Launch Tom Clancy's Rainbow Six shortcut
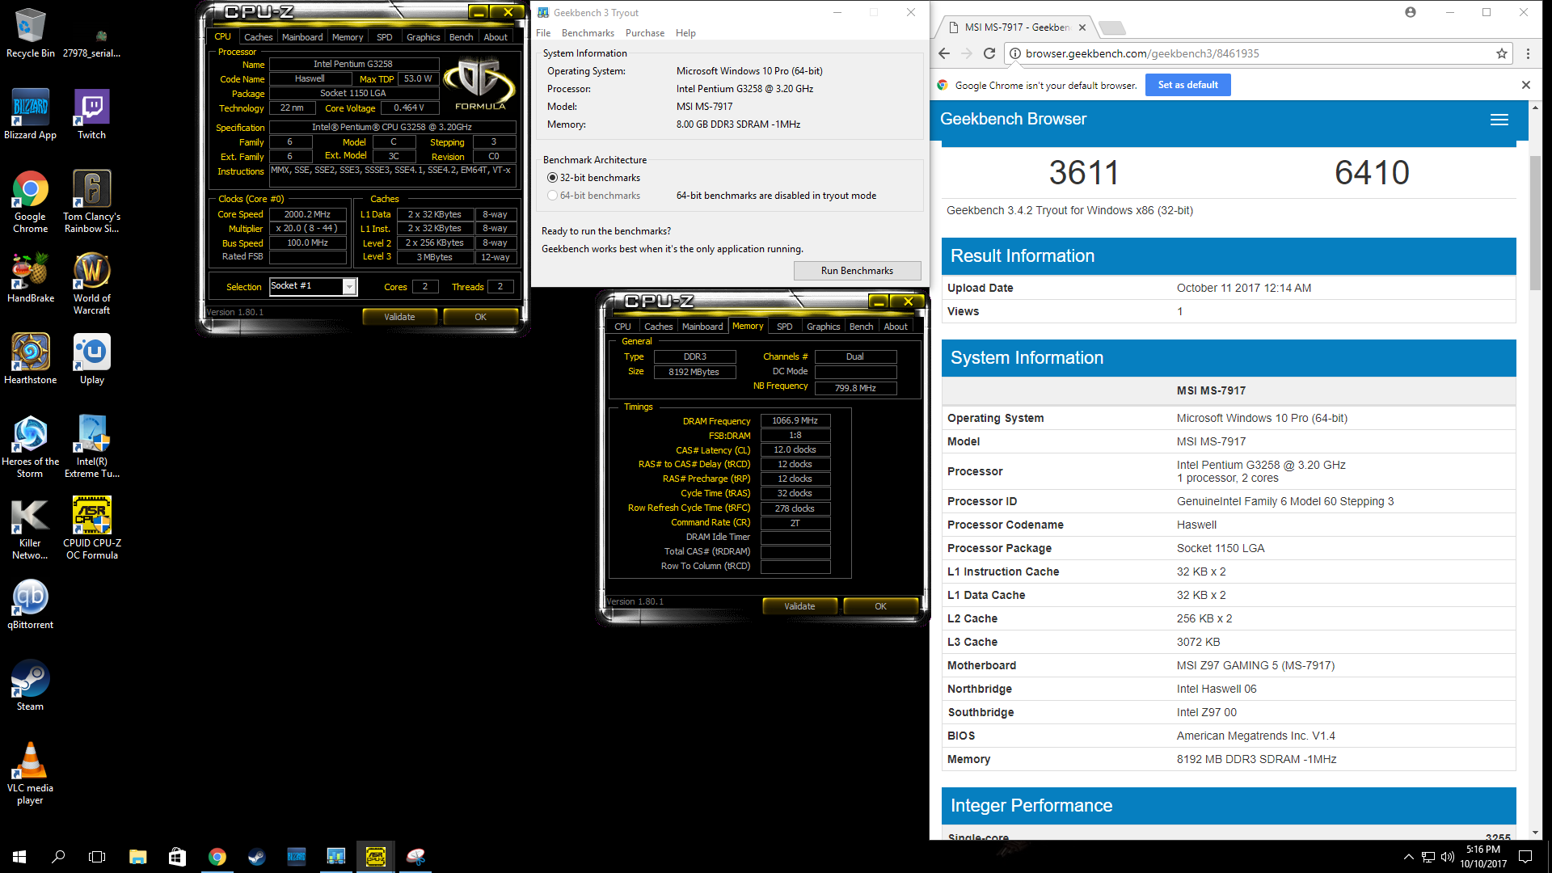The height and width of the screenshot is (873, 1552). (92, 202)
